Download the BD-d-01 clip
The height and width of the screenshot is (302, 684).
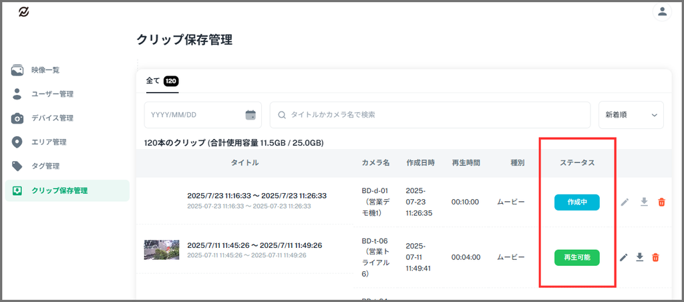pos(644,202)
